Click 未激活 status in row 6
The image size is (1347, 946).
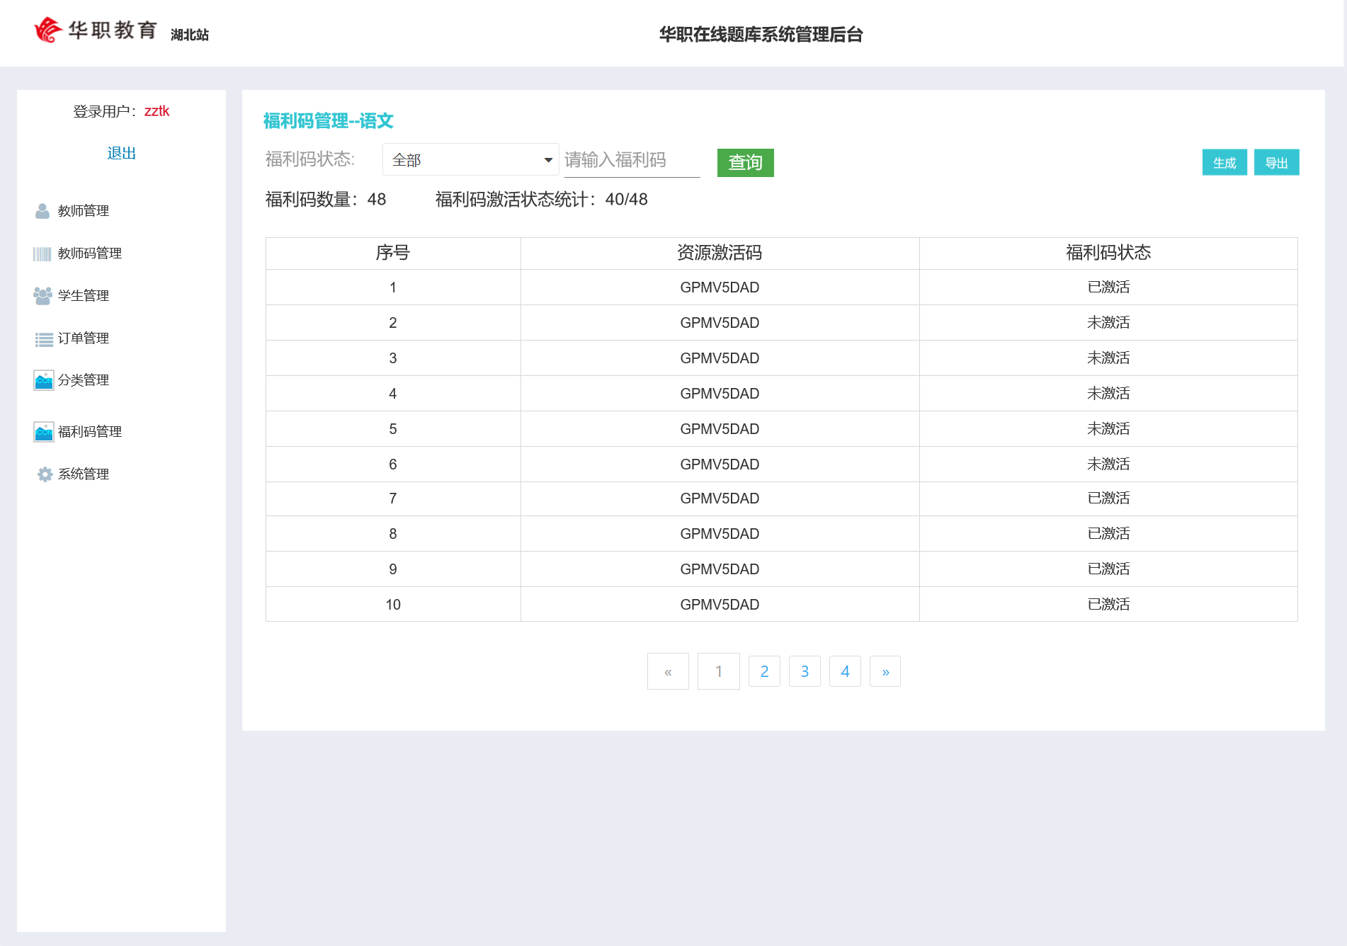pyautogui.click(x=1108, y=465)
